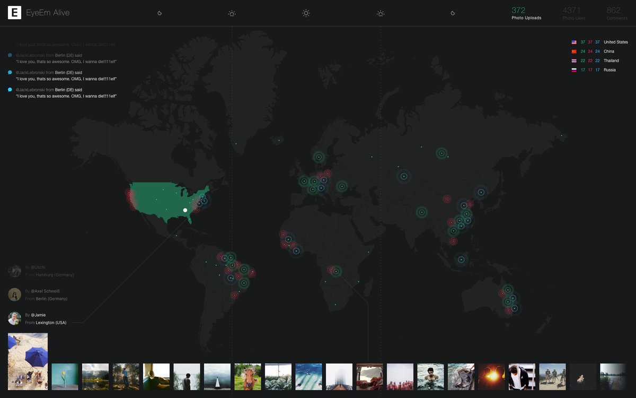Click the green marker over Siberia
Screen dimensions: 636x398
(441, 153)
